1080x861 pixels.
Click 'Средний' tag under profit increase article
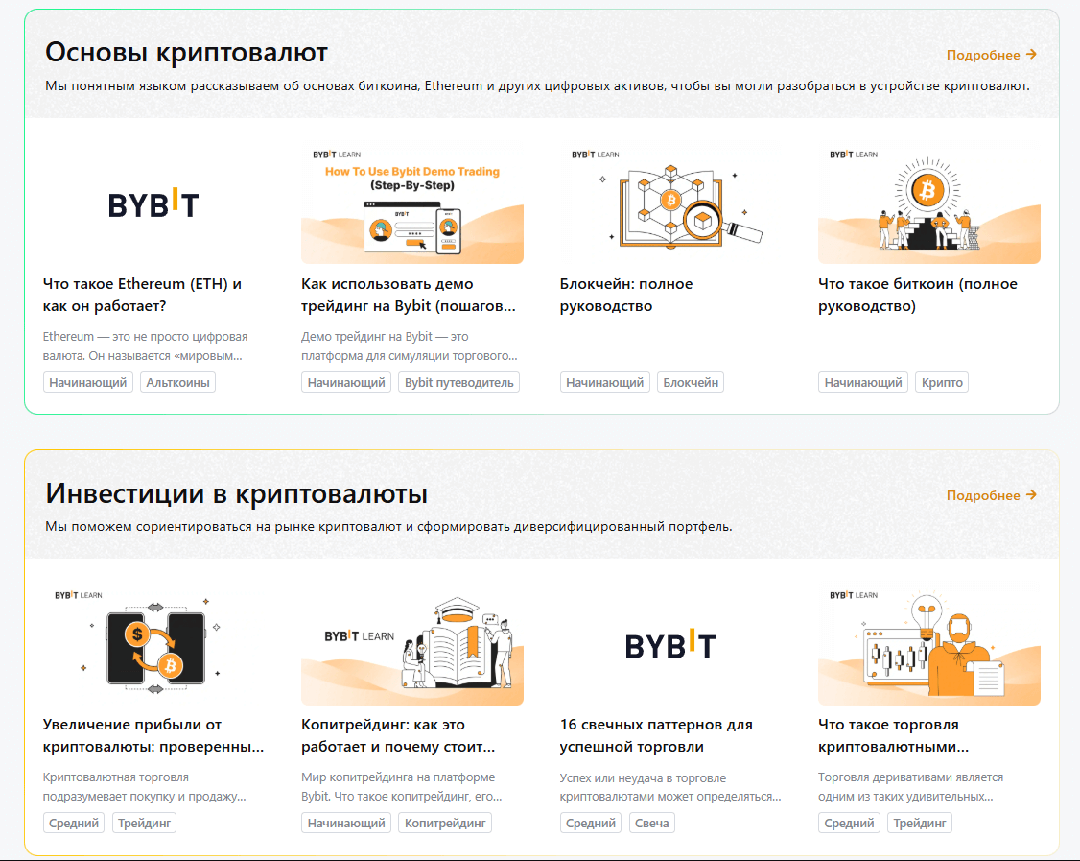point(74,824)
